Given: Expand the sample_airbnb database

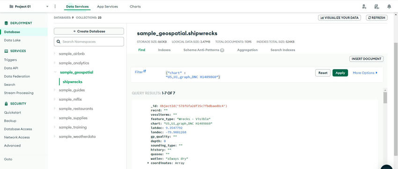Looking at the screenshot, I should point(55,54).
